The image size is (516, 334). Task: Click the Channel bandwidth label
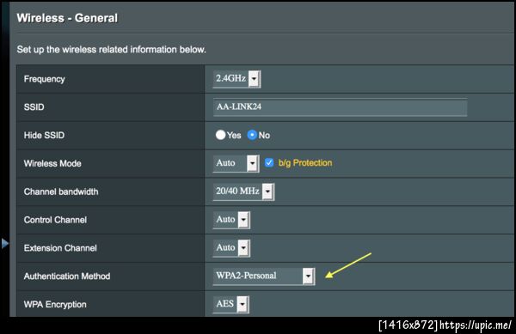[x=61, y=191]
